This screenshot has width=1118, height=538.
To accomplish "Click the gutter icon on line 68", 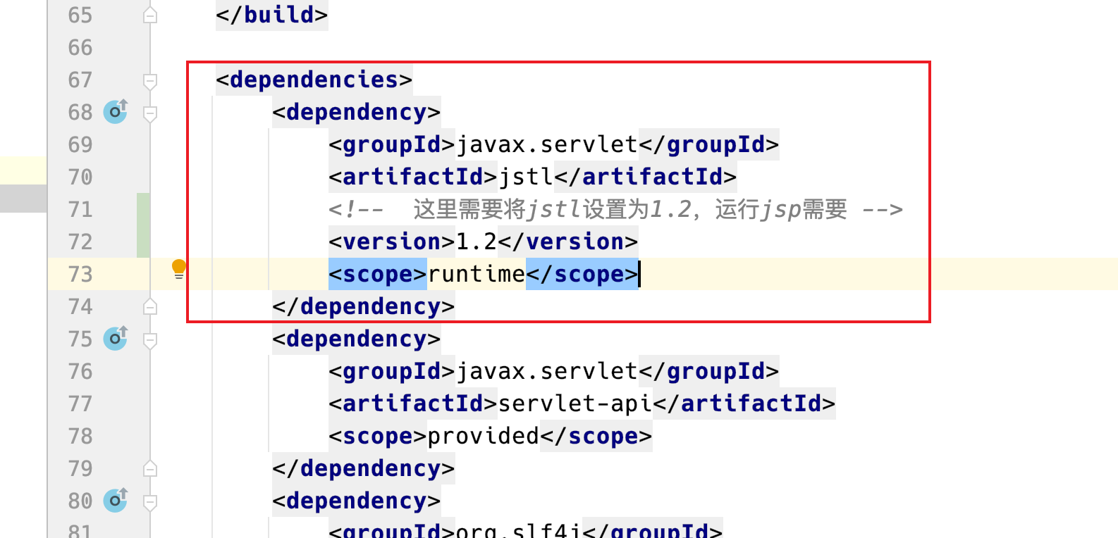I will click(x=116, y=111).
